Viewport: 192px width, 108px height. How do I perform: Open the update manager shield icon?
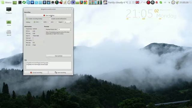tap(177, 2)
